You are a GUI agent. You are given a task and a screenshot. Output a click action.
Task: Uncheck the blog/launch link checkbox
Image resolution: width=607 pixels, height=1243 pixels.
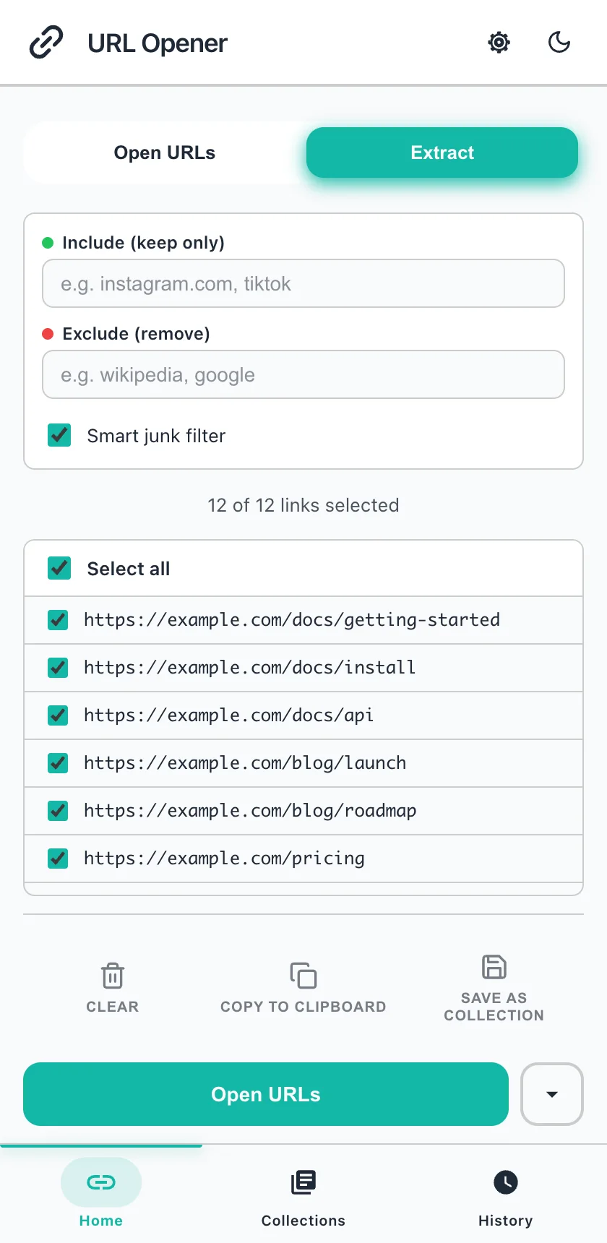[58, 763]
